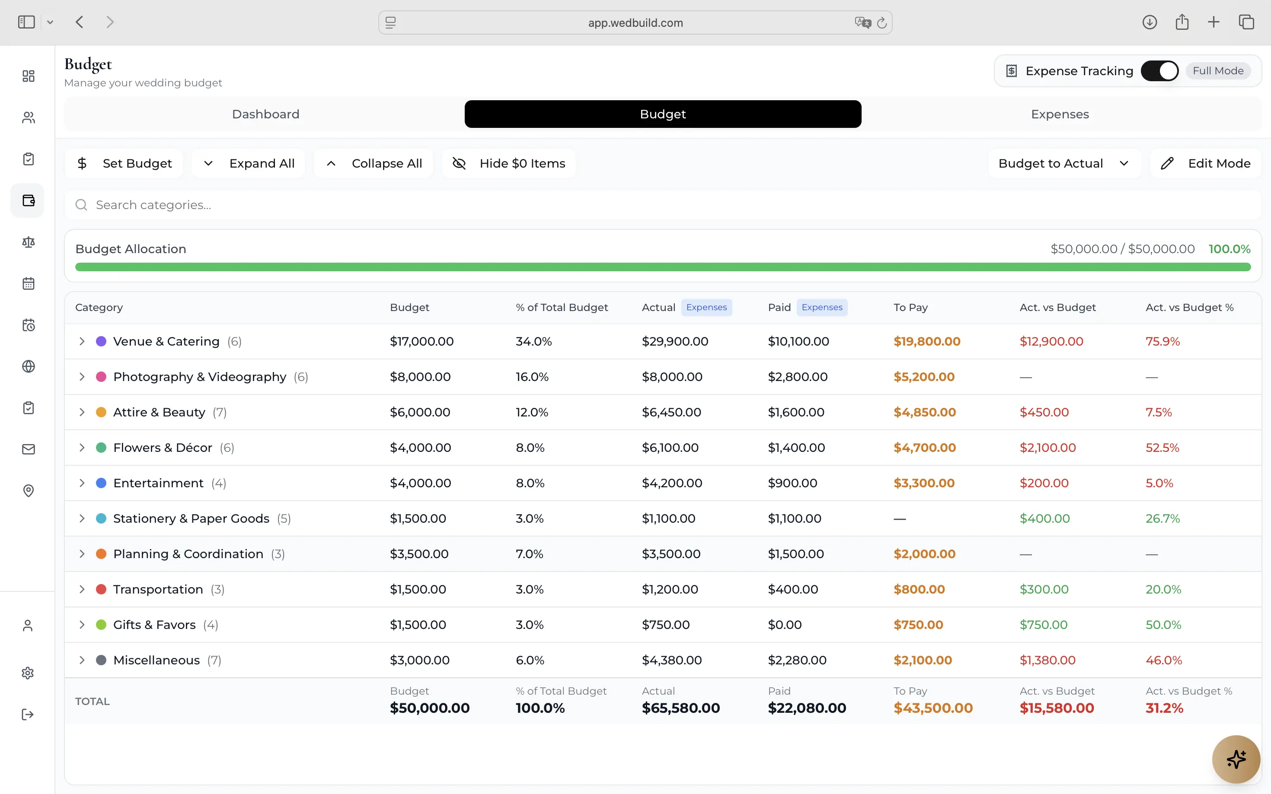
Task: Open the mail envelope icon in sidebar
Action: coord(29,450)
